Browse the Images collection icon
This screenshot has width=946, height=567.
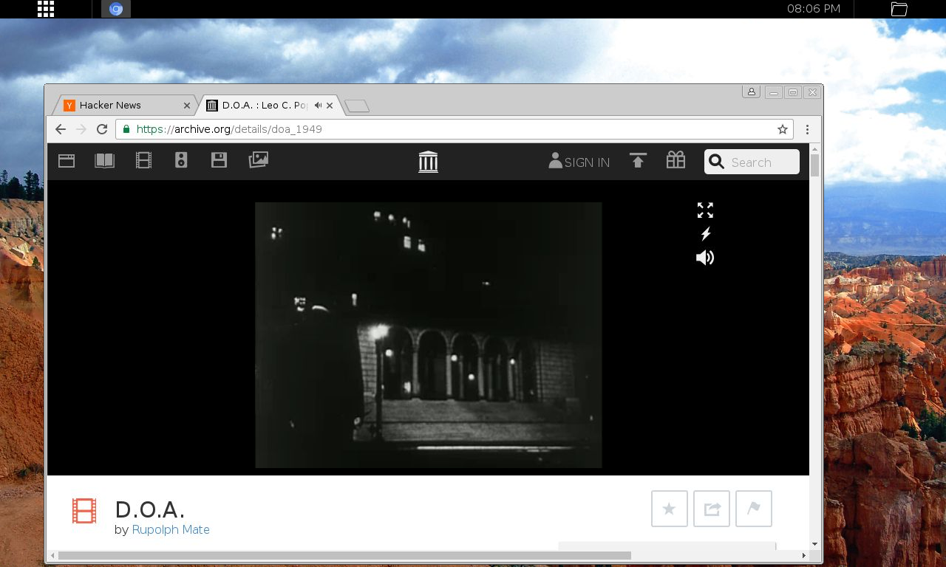[x=259, y=160]
